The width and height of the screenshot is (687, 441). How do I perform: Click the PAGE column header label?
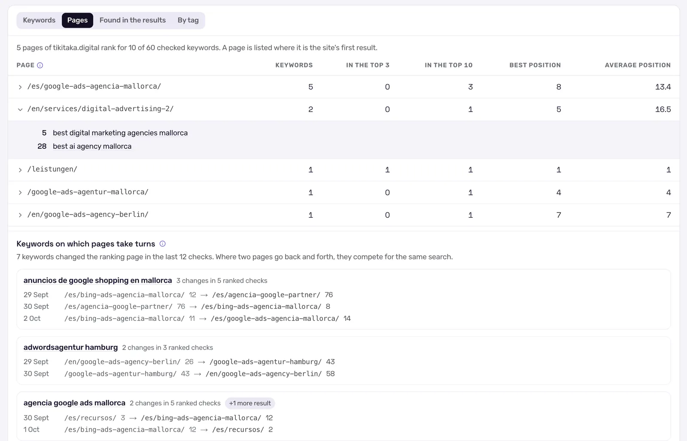[x=25, y=65]
